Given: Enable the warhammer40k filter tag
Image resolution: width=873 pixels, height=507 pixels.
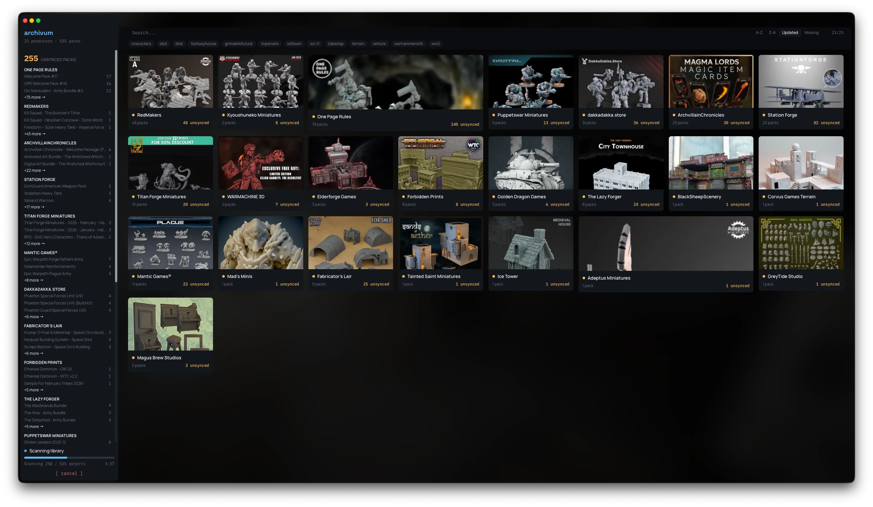Looking at the screenshot, I should 409,44.
